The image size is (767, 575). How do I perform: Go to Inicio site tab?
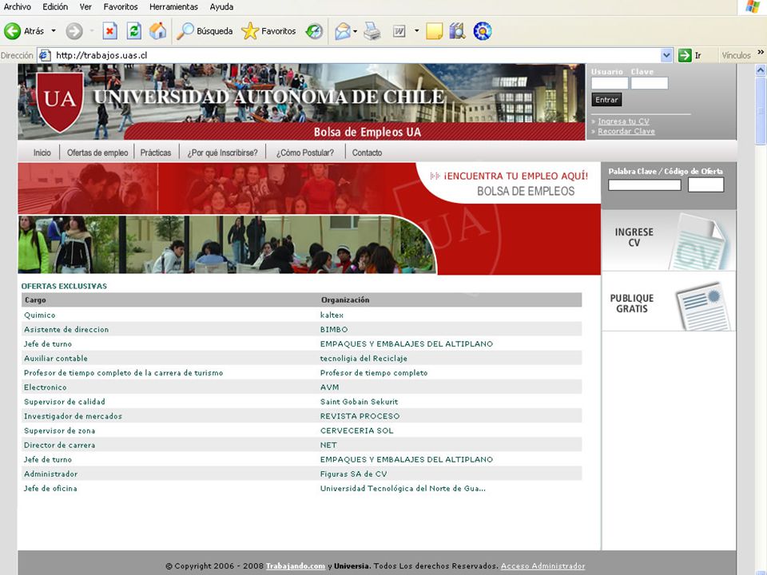(42, 153)
